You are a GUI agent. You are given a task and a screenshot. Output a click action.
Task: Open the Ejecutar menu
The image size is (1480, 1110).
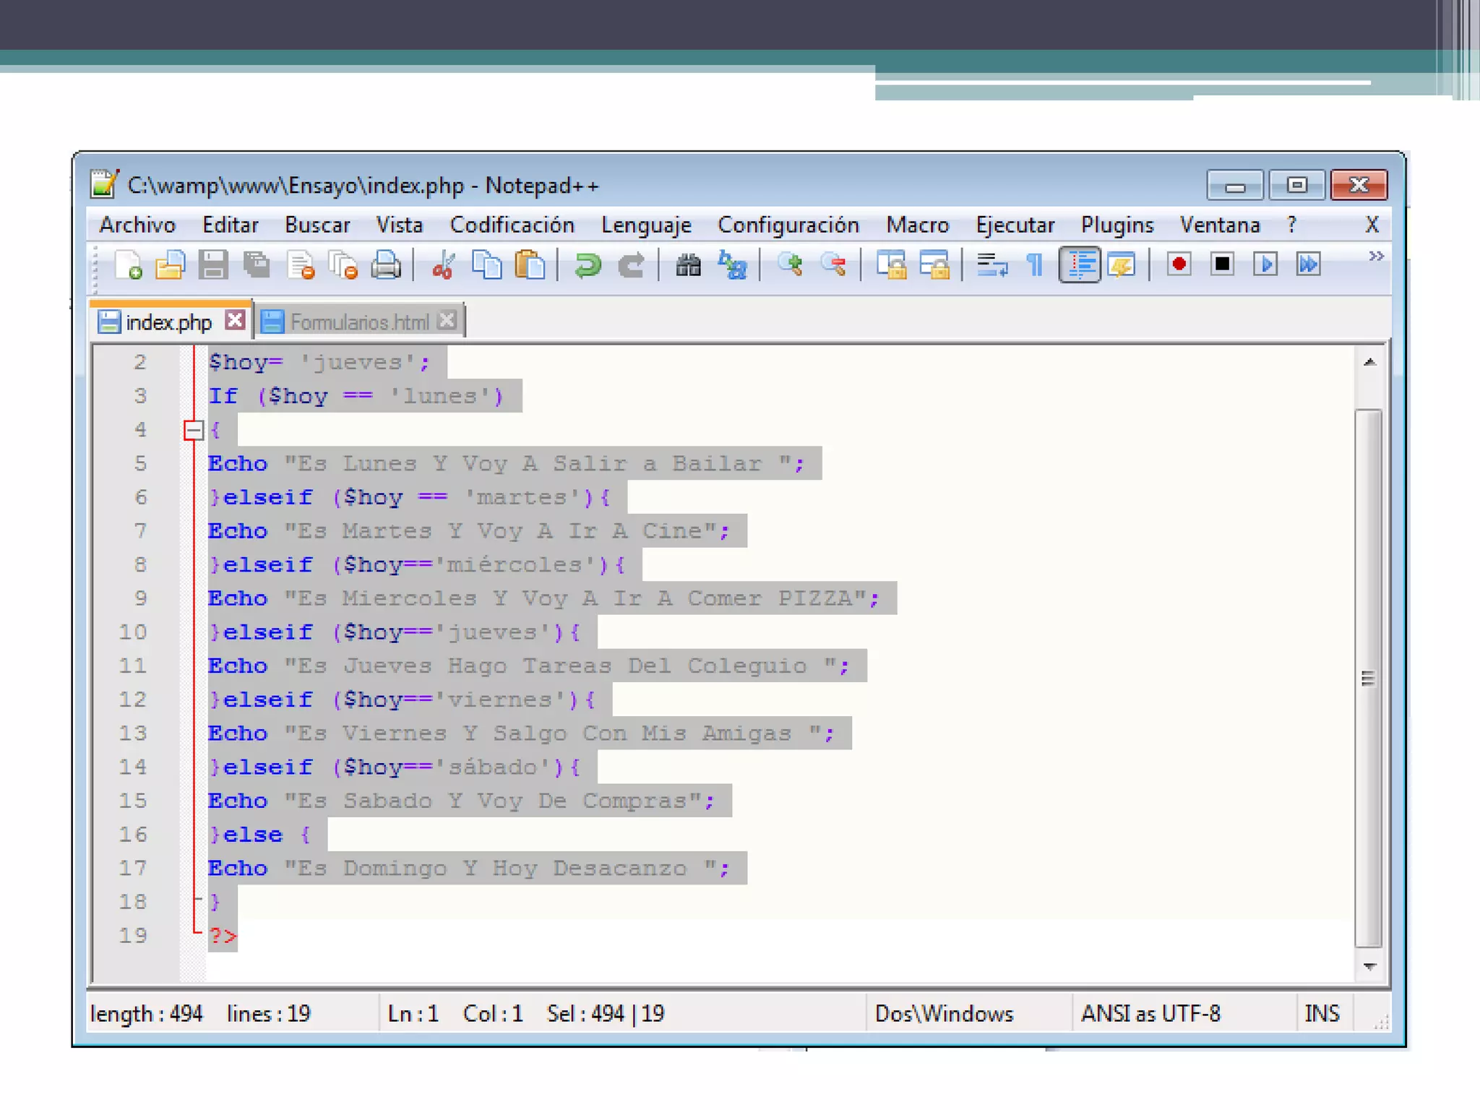[x=1015, y=225]
